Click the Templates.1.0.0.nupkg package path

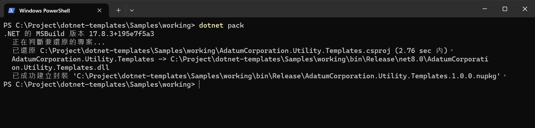(286, 76)
